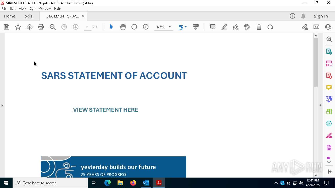Activate the hand pan tool
Screen dimensions: 335x188
(x=123, y=27)
